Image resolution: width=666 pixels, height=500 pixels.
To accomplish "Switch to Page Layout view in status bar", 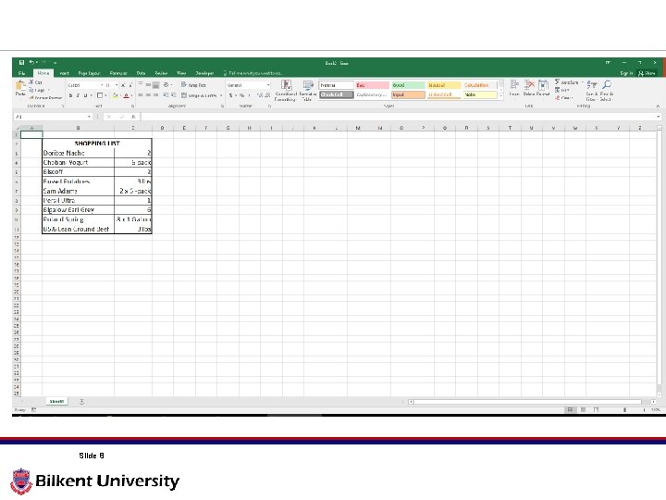I will pyautogui.click(x=583, y=410).
